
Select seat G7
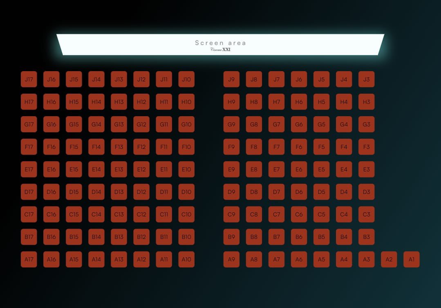coord(276,124)
